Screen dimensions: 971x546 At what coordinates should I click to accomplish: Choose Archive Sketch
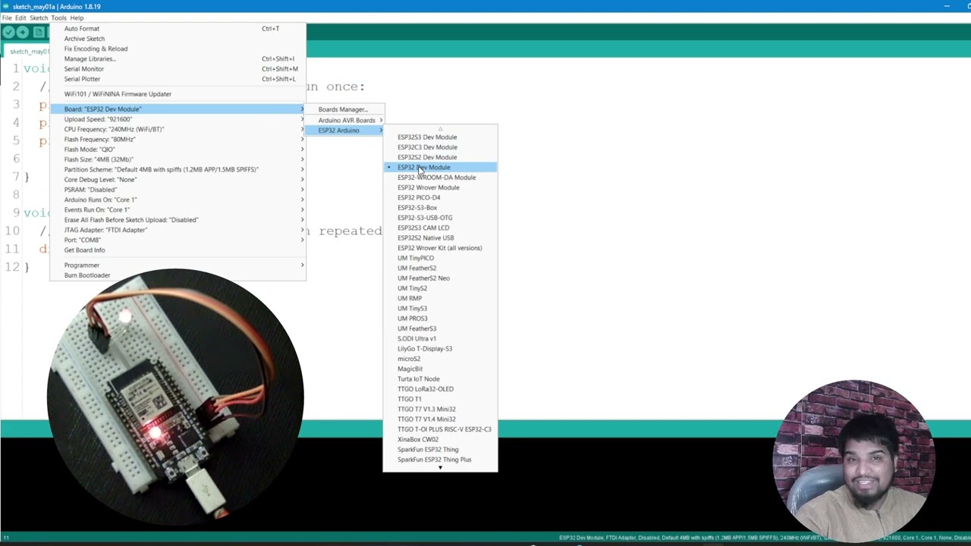[x=178, y=39]
